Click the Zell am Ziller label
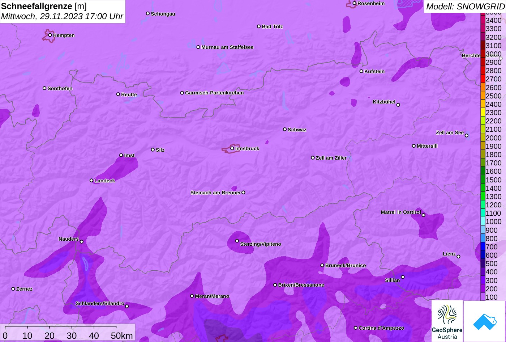Viewport: 506px width, 342px height. [x=331, y=158]
